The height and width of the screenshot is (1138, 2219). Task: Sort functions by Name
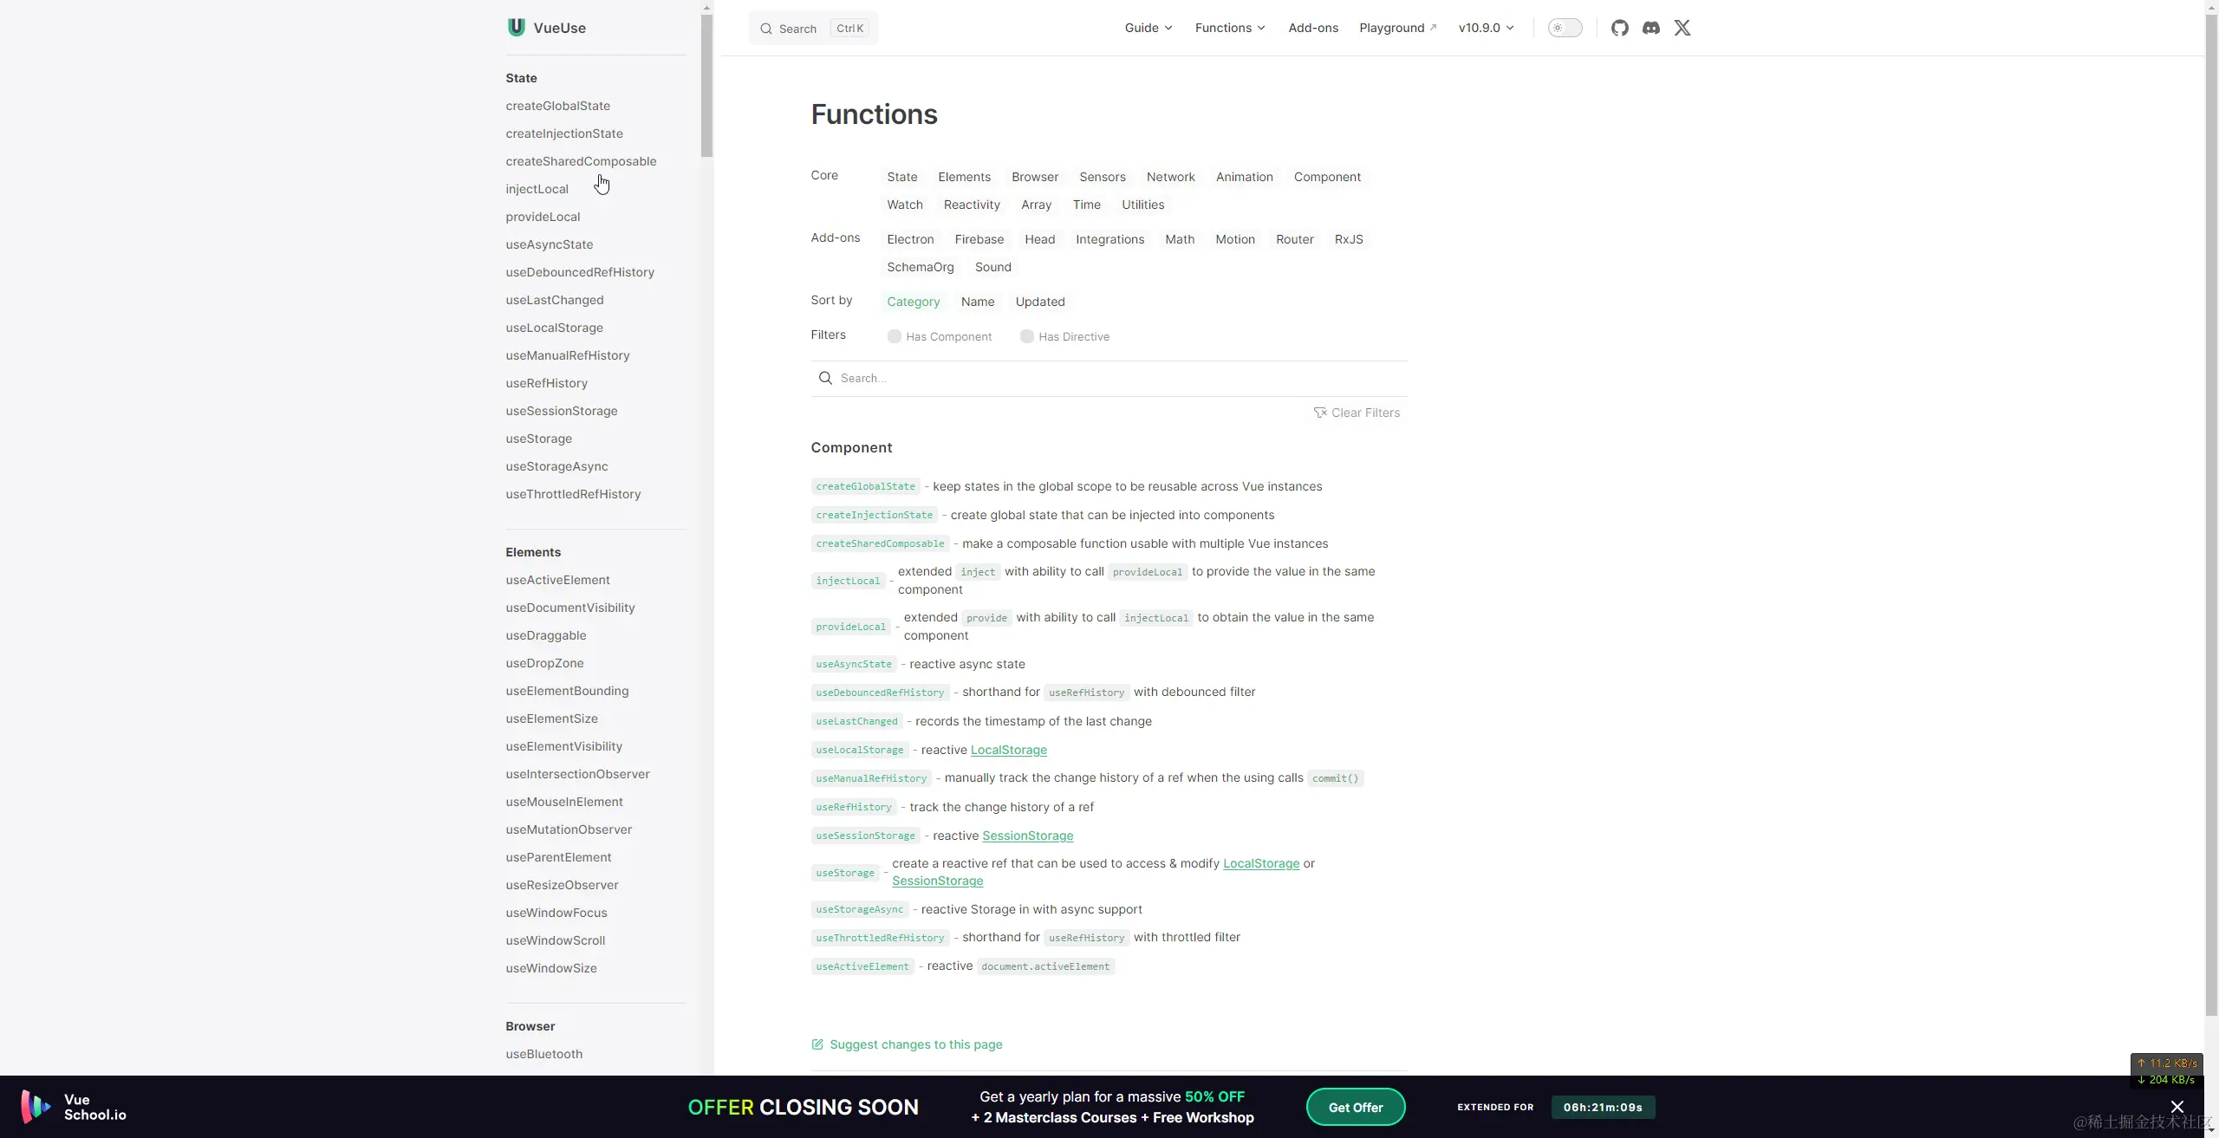tap(977, 302)
